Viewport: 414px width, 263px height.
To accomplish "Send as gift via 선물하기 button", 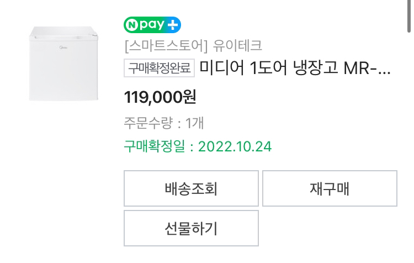I will click(191, 228).
